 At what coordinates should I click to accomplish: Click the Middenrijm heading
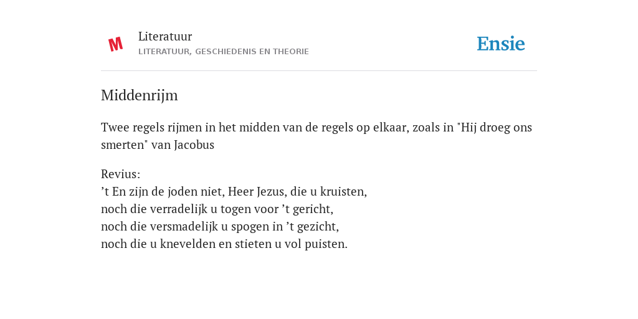click(139, 95)
